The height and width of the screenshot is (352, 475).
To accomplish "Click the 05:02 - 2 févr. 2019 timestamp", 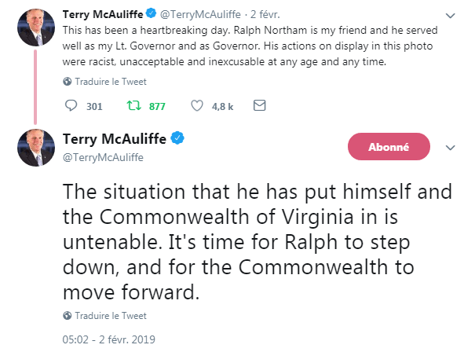I will [x=109, y=340].
